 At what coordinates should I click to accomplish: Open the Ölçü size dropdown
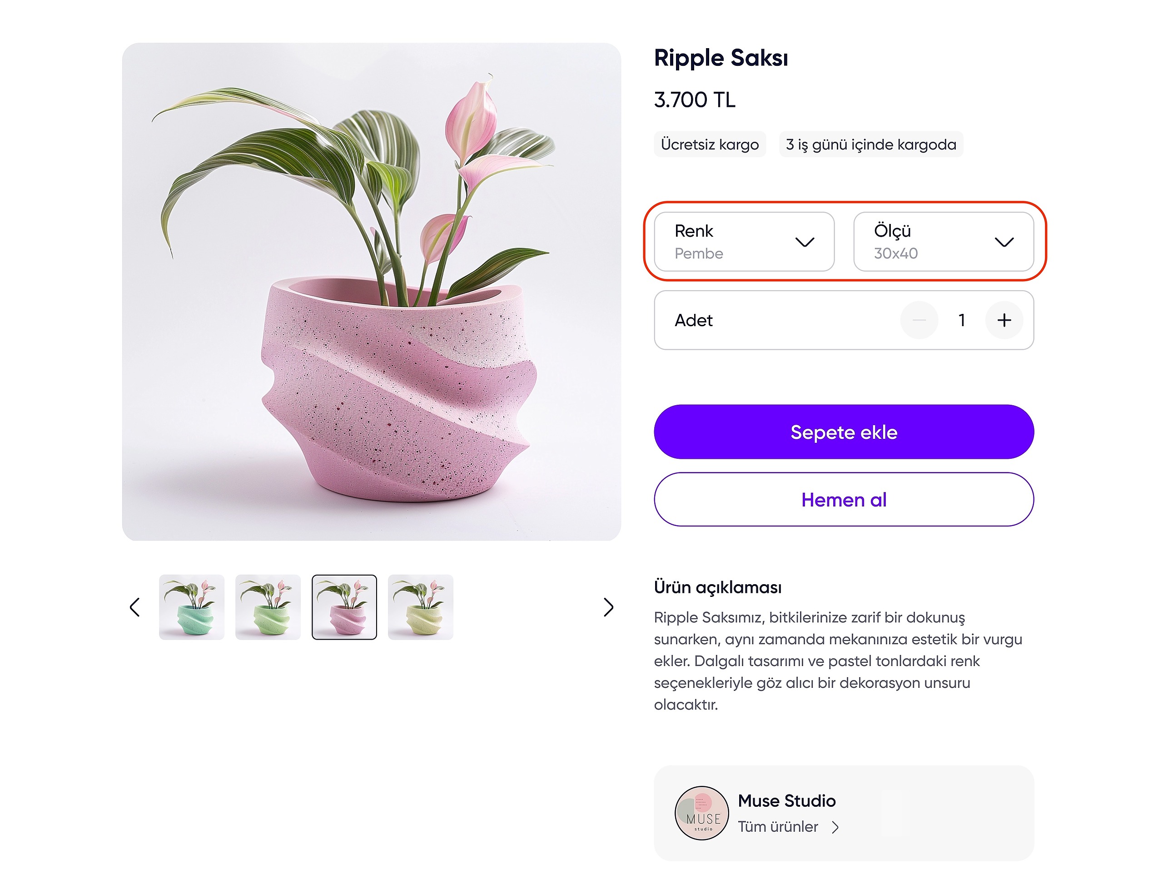tap(943, 242)
